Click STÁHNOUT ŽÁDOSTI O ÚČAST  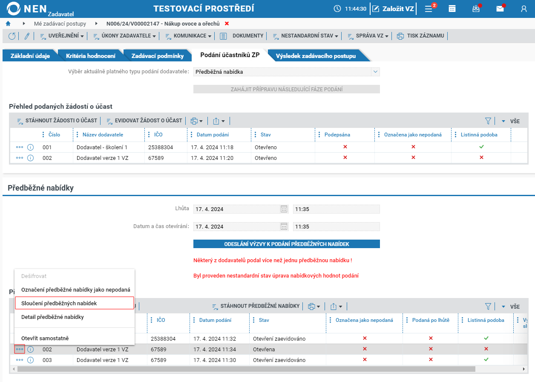click(x=57, y=121)
